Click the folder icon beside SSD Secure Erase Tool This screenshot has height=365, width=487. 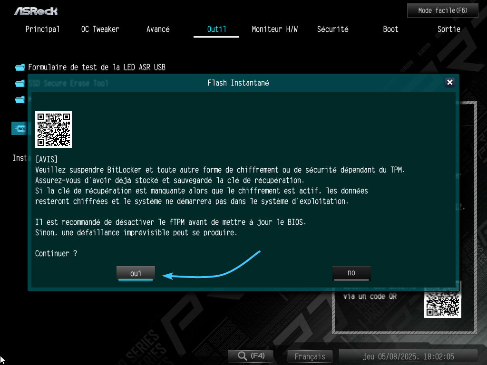tap(19, 83)
